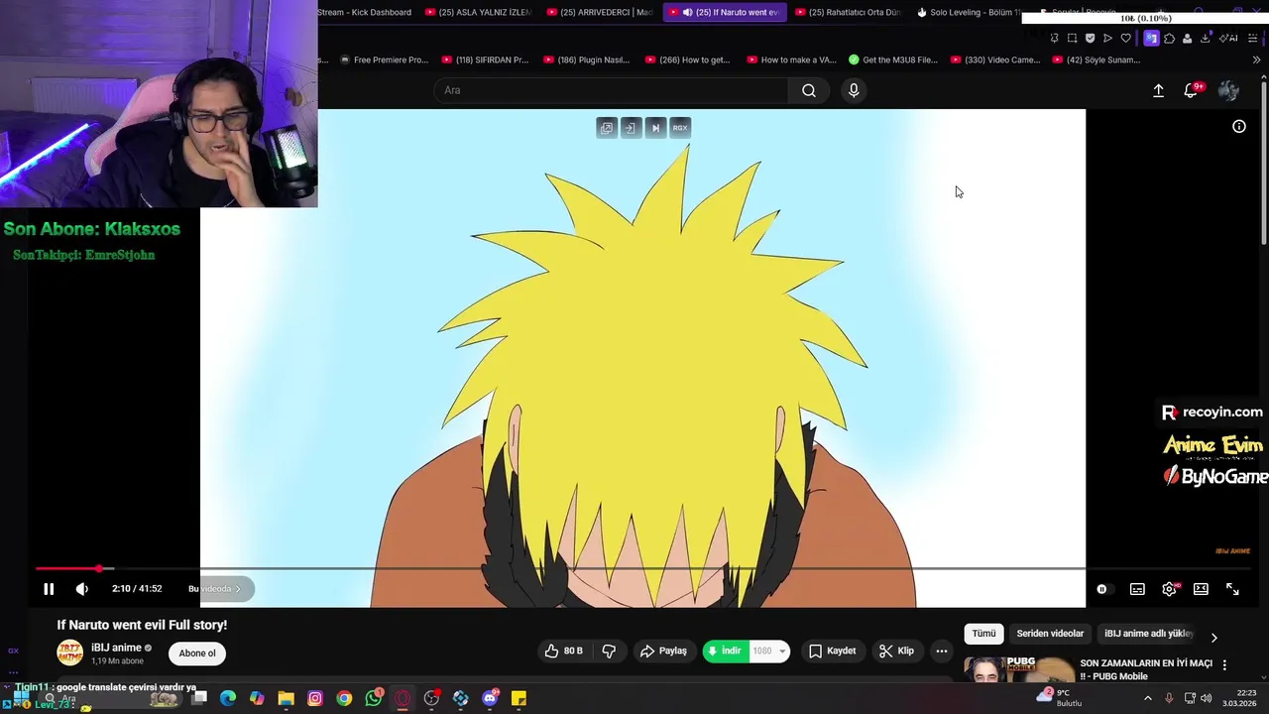Open 'Get the M3U8 File' bookmark
This screenshot has width=1269, height=714.
pyautogui.click(x=892, y=59)
